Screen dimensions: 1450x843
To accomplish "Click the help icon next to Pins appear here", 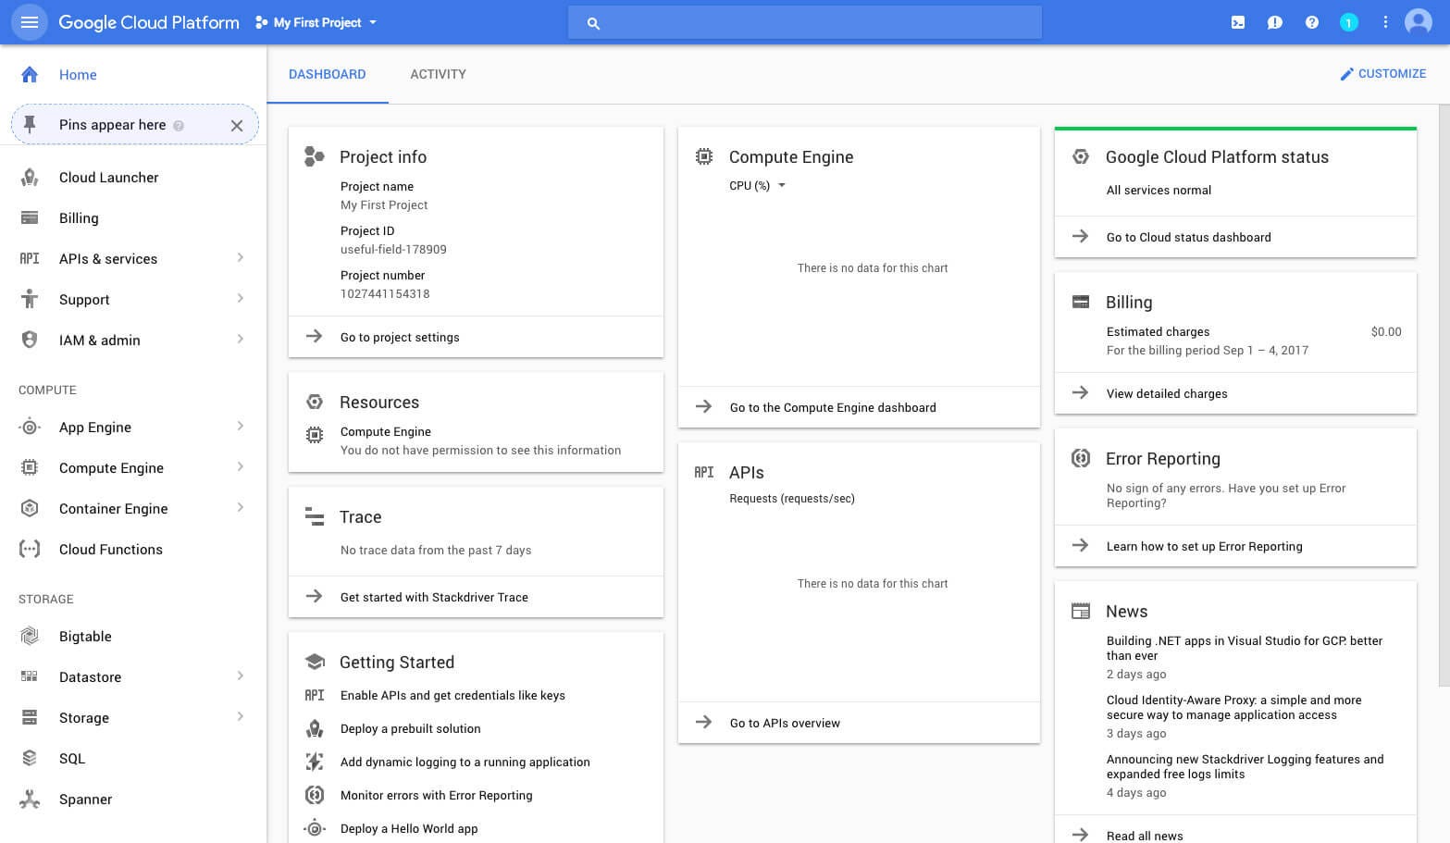I will coord(179,125).
